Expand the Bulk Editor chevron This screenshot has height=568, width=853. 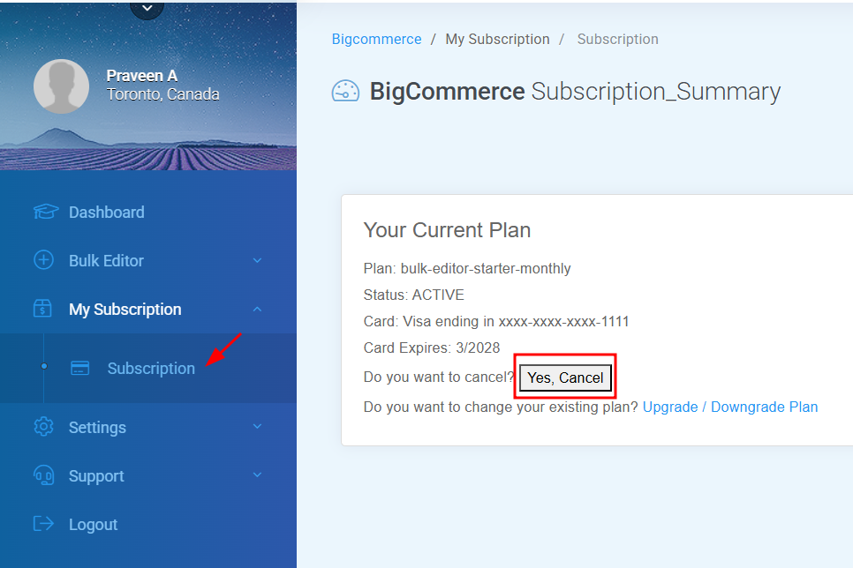[x=257, y=260]
